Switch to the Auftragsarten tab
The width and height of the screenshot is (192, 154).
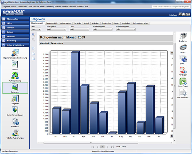(x=66, y=23)
